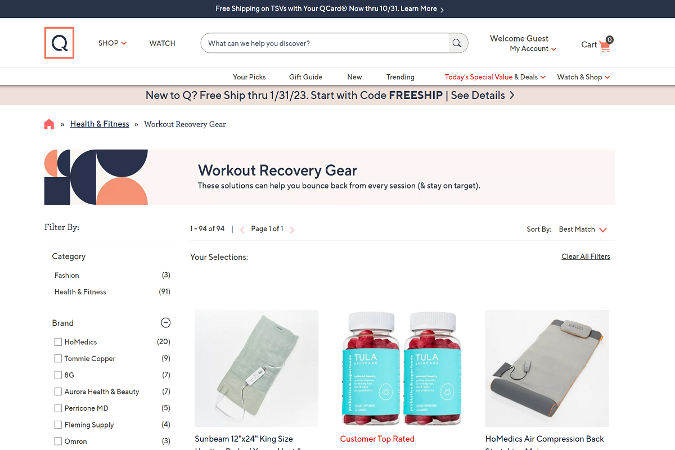The height and width of the screenshot is (450, 675).
Task: Click the search input field
Action: [x=325, y=43]
